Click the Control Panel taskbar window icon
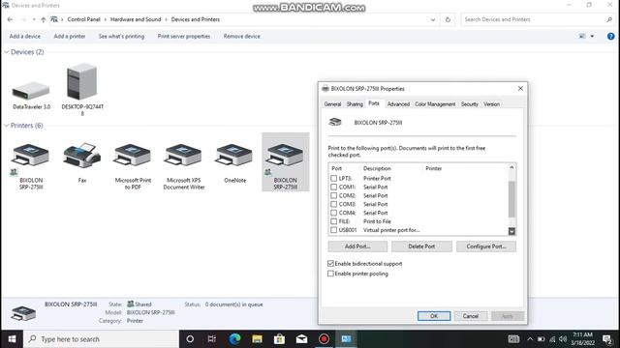620x348 pixels. (347, 339)
